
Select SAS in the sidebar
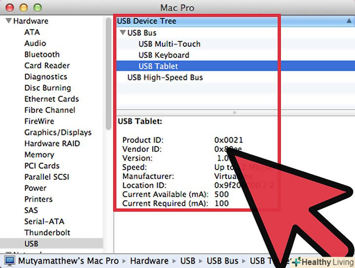(x=31, y=211)
